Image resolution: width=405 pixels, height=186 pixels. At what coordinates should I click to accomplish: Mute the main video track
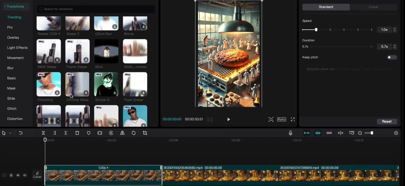point(24,175)
